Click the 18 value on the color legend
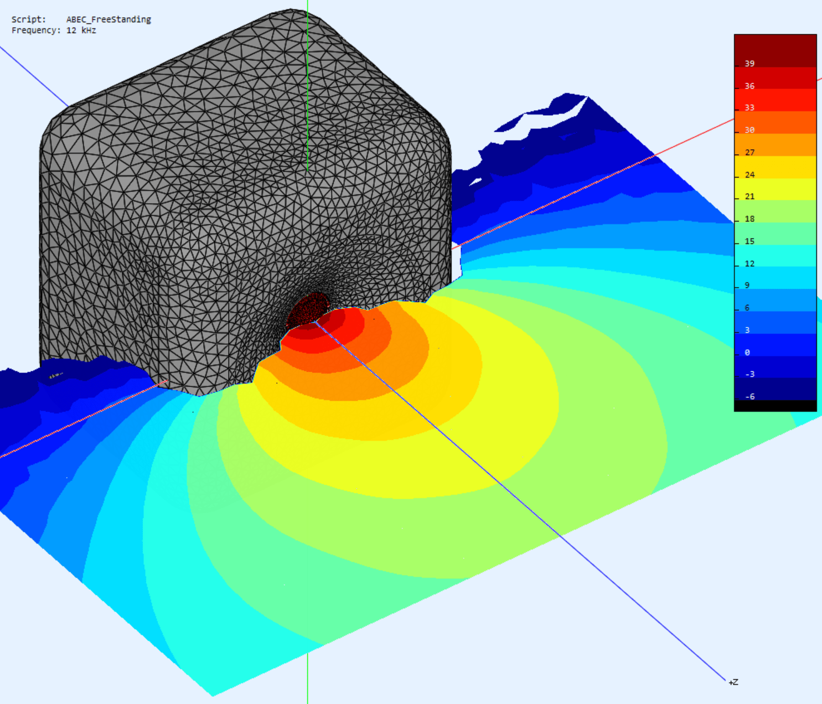Viewport: 822px width, 704px height. (749, 219)
